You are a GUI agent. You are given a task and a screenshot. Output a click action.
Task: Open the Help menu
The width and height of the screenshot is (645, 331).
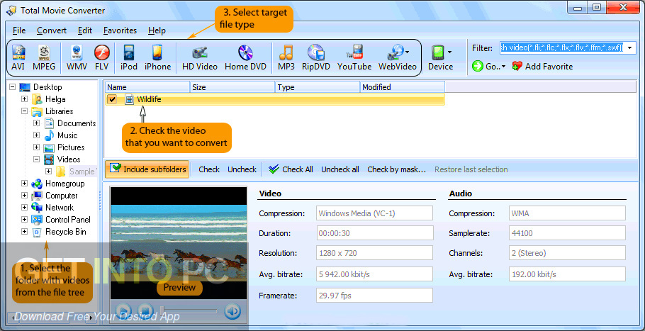[x=157, y=30]
